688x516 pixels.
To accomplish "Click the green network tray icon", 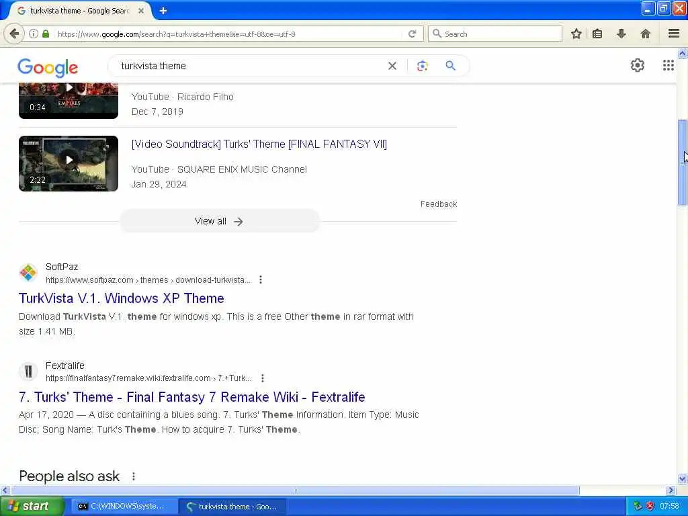I will tap(638, 507).
